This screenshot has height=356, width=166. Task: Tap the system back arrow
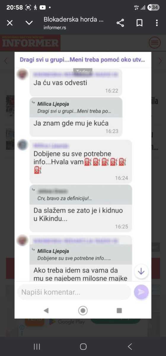pyautogui.click(x=130, y=347)
